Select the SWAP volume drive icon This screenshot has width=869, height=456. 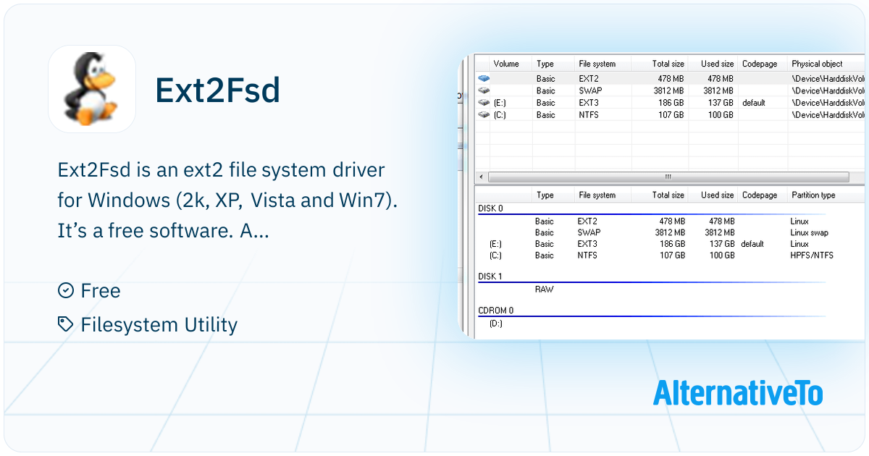[484, 91]
